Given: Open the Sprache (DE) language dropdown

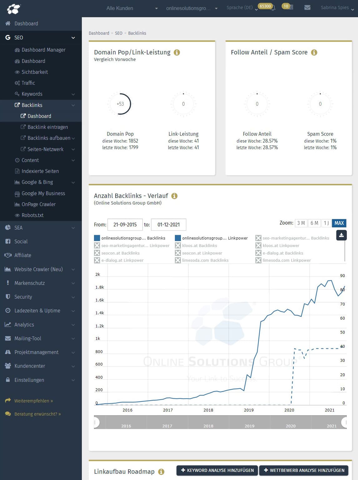Looking at the screenshot, I should pyautogui.click(x=242, y=8).
